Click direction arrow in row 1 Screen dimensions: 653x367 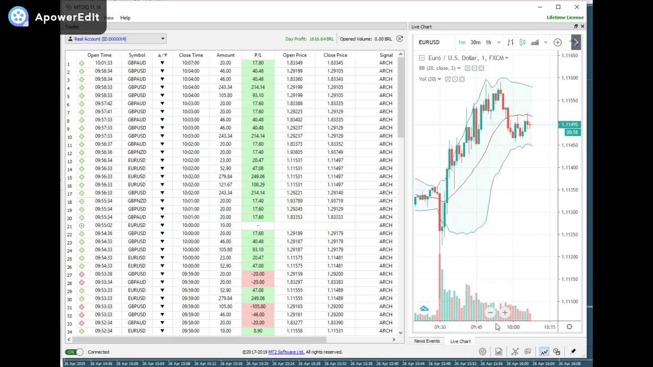pyautogui.click(x=162, y=63)
